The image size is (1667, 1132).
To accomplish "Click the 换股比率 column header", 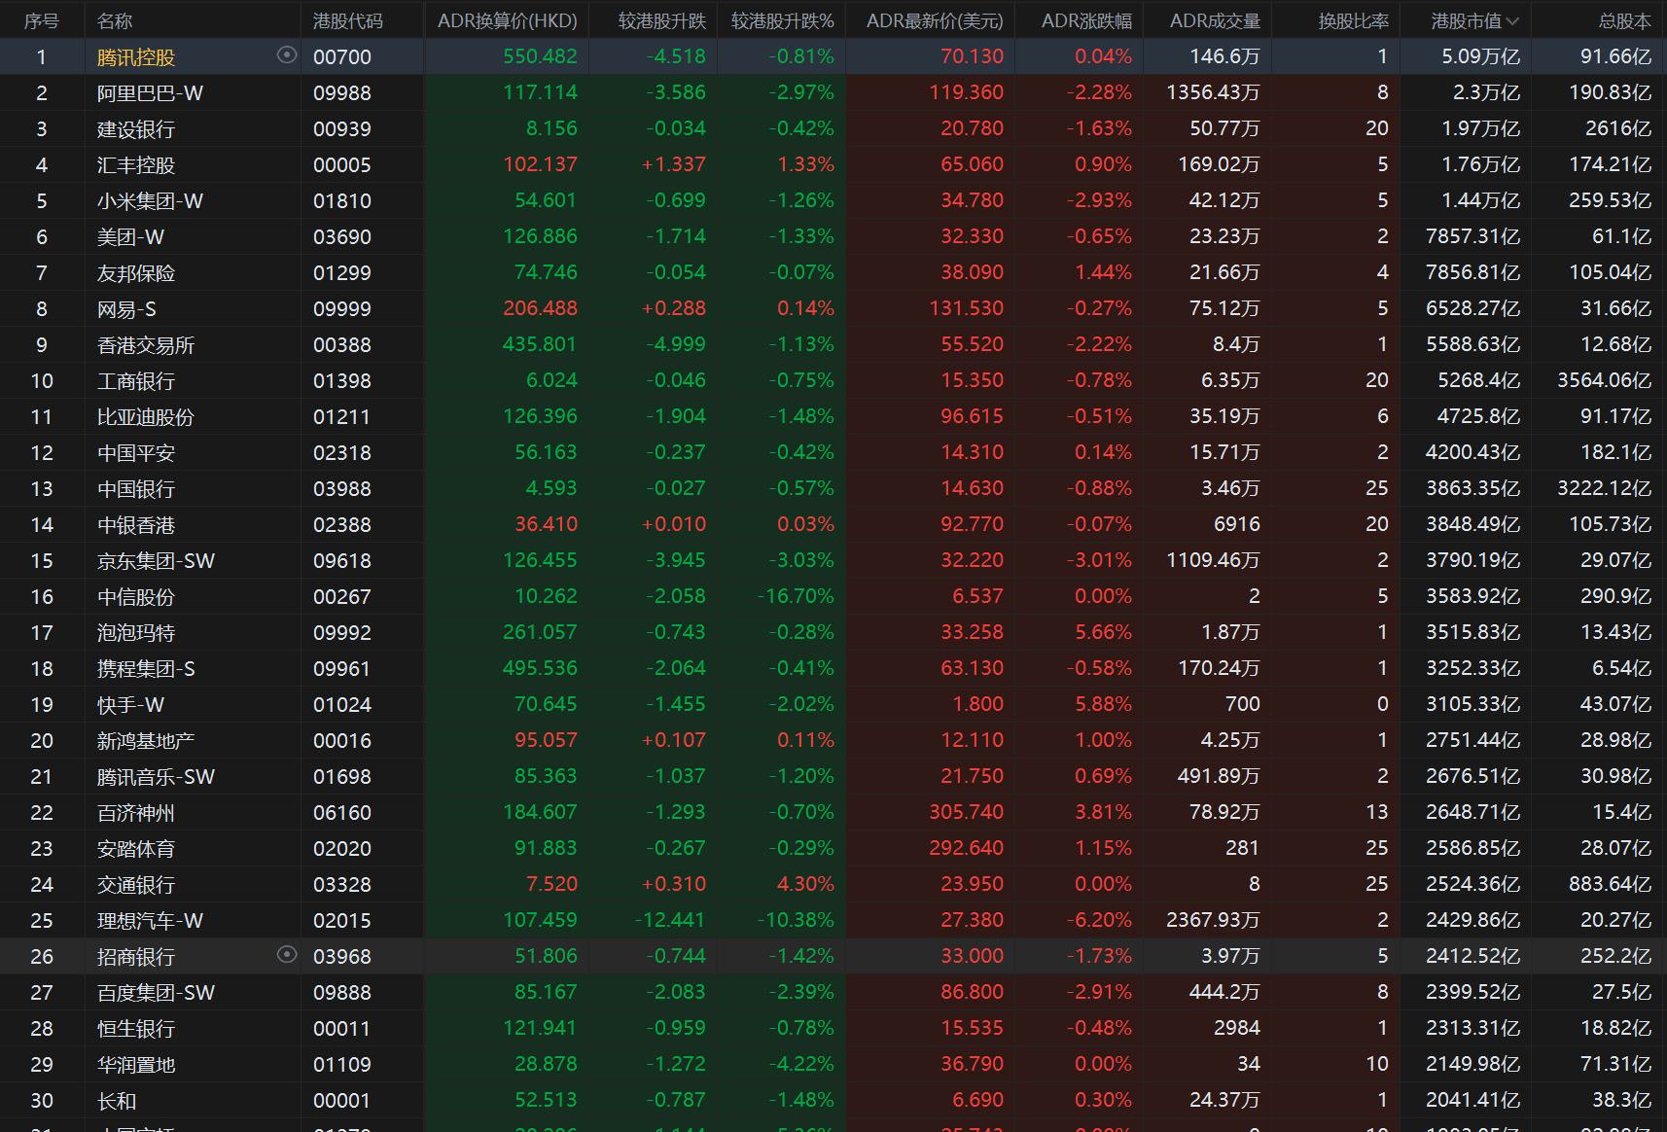I will click(x=1353, y=20).
